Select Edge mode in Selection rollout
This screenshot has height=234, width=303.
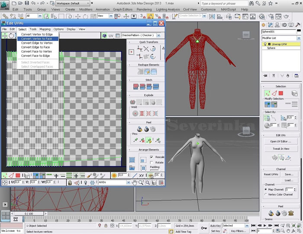(x=274, y=94)
